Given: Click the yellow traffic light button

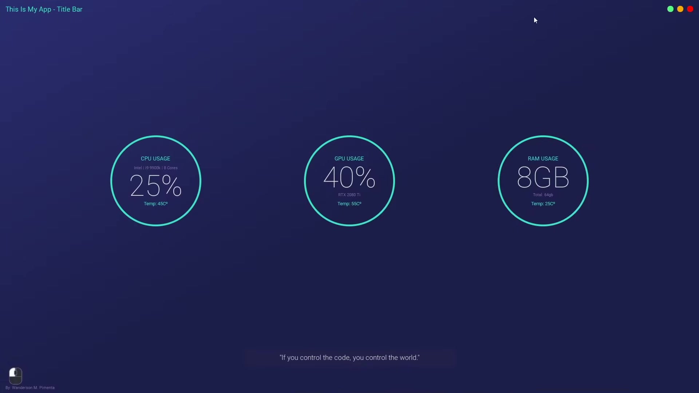Looking at the screenshot, I should 681,9.
